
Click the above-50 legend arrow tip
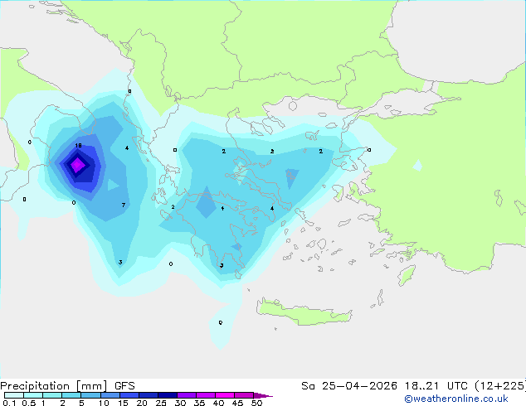click(x=263, y=395)
